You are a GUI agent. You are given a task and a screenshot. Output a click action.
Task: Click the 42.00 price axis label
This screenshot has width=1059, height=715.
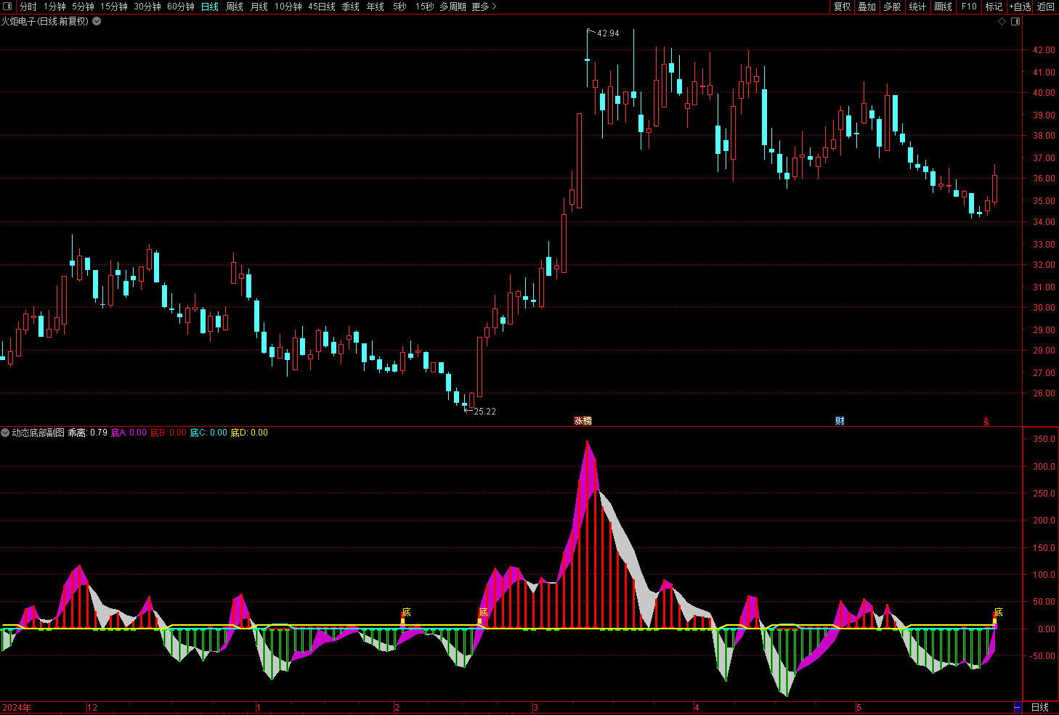click(1044, 50)
